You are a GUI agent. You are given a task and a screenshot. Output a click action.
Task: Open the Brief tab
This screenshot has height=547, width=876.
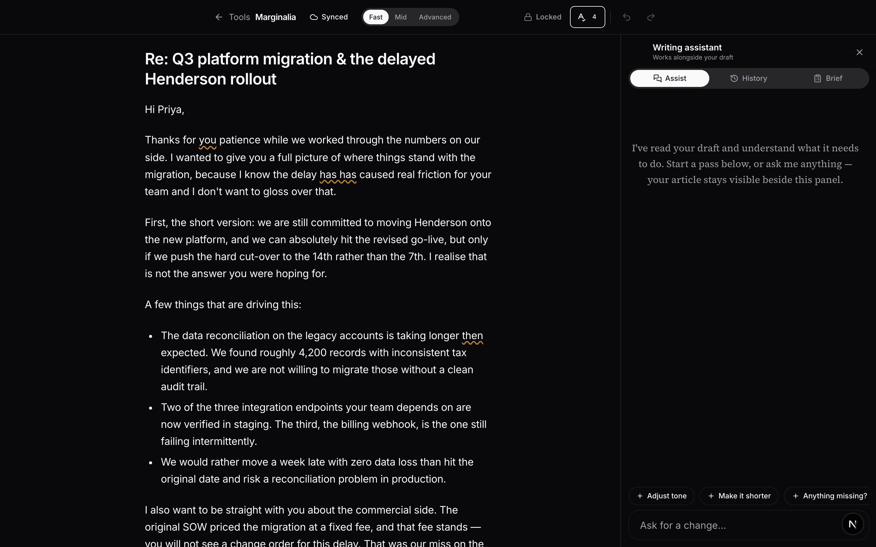828,78
